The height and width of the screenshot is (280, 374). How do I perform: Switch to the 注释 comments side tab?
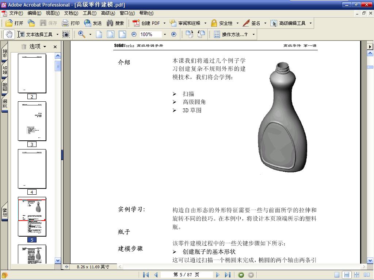pyautogui.click(x=5, y=213)
